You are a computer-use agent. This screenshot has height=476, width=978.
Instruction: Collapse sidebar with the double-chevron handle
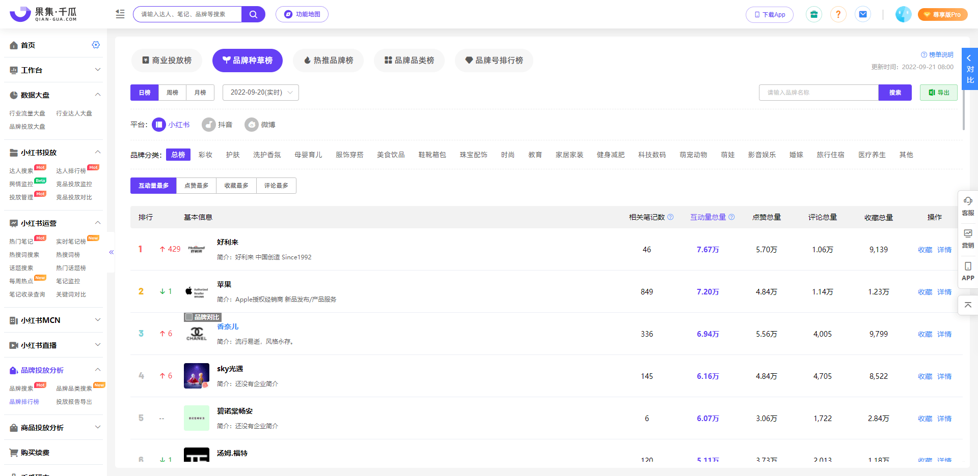[111, 252]
